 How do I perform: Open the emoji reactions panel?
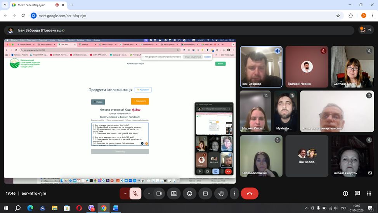[189, 193]
